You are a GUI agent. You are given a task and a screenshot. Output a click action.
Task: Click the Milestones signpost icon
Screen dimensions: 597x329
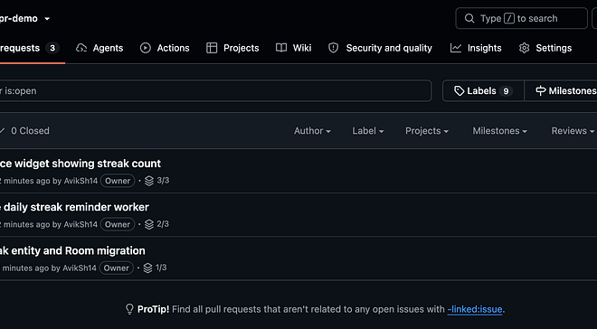pos(541,91)
